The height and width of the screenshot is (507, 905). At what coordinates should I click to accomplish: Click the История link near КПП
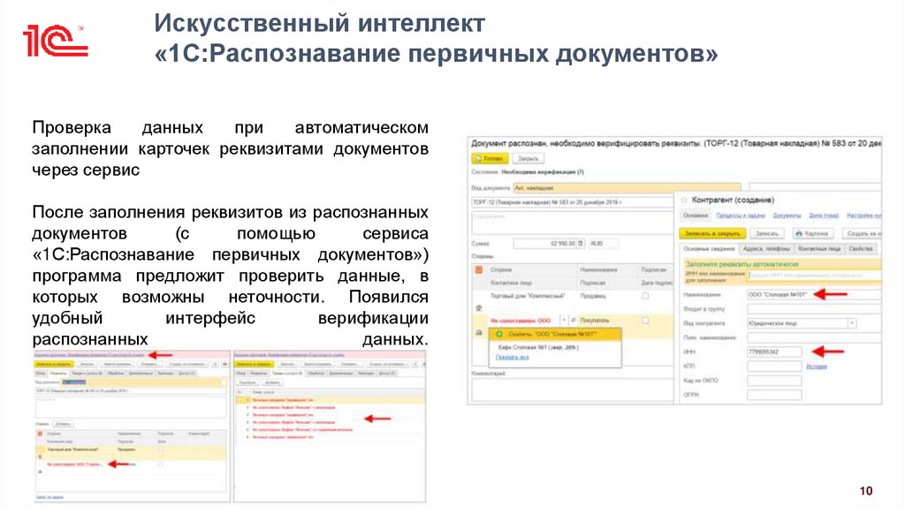[x=816, y=367]
